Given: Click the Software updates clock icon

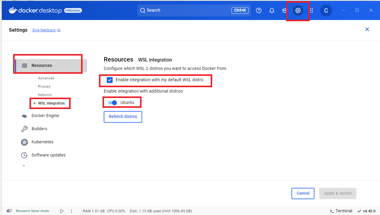Looking at the screenshot, I should 24,155.
